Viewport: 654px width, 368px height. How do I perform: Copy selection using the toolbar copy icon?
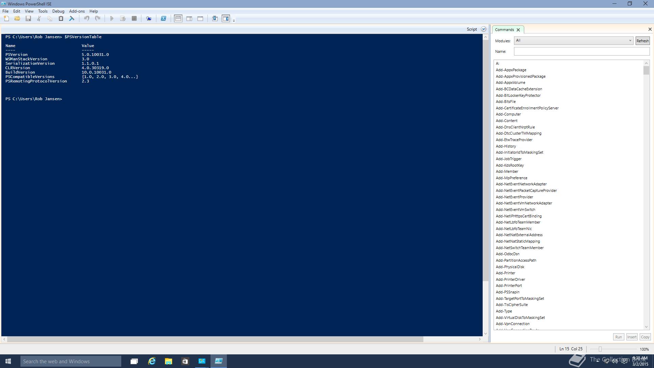pyautogui.click(x=50, y=19)
